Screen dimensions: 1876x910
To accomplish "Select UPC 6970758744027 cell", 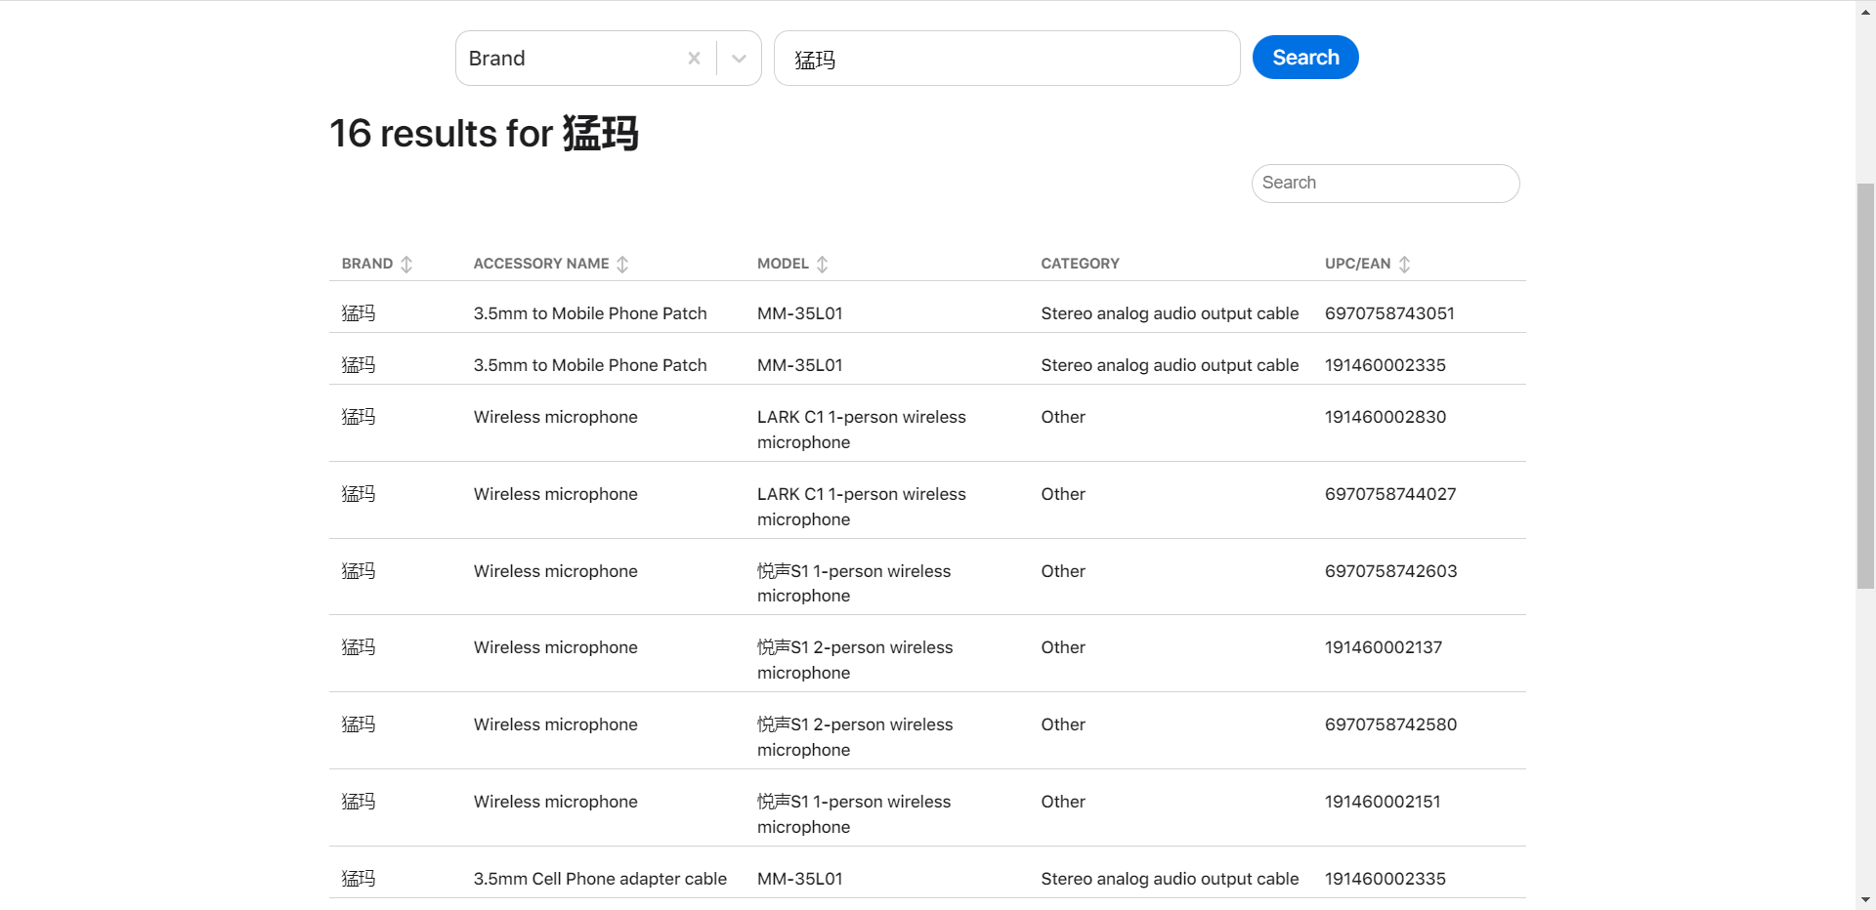I will [x=1390, y=494].
